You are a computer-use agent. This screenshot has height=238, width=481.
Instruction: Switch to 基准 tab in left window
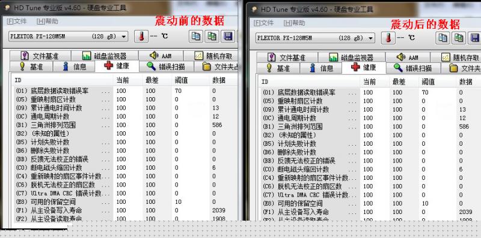(x=31, y=67)
